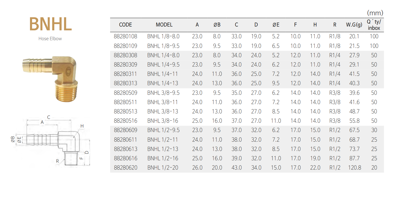Click model BNHL 3/8-16

(x=162, y=121)
